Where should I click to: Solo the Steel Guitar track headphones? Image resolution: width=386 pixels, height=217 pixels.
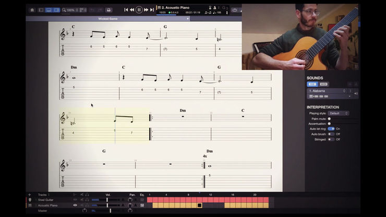pos(87,200)
